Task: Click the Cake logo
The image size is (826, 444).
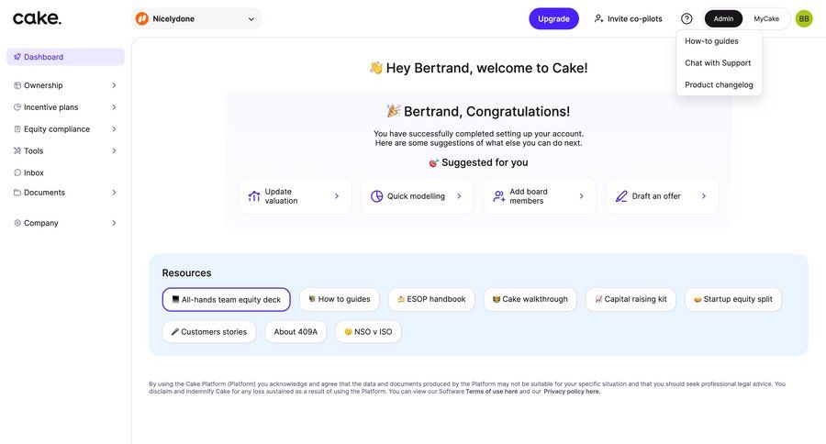Action: click(37, 18)
